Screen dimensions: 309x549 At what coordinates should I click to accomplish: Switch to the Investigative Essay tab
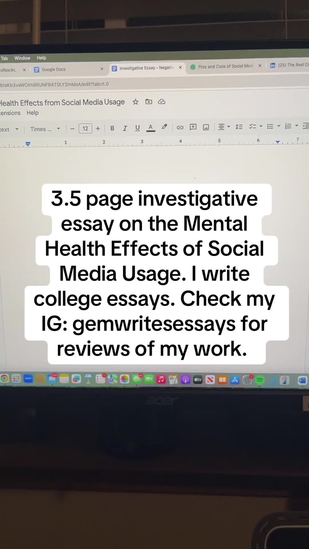click(147, 68)
